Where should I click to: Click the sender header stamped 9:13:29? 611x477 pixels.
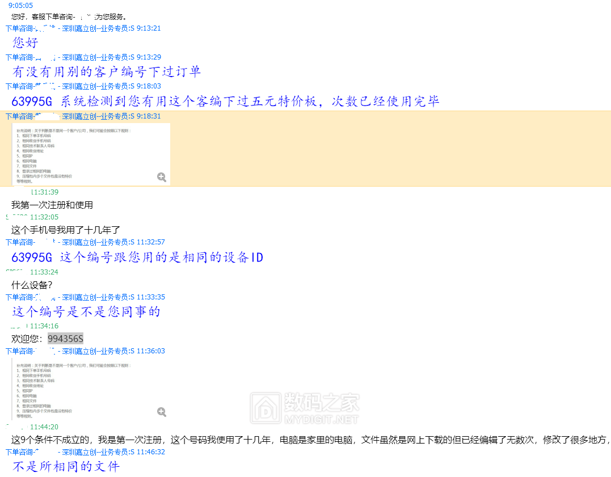83,57
